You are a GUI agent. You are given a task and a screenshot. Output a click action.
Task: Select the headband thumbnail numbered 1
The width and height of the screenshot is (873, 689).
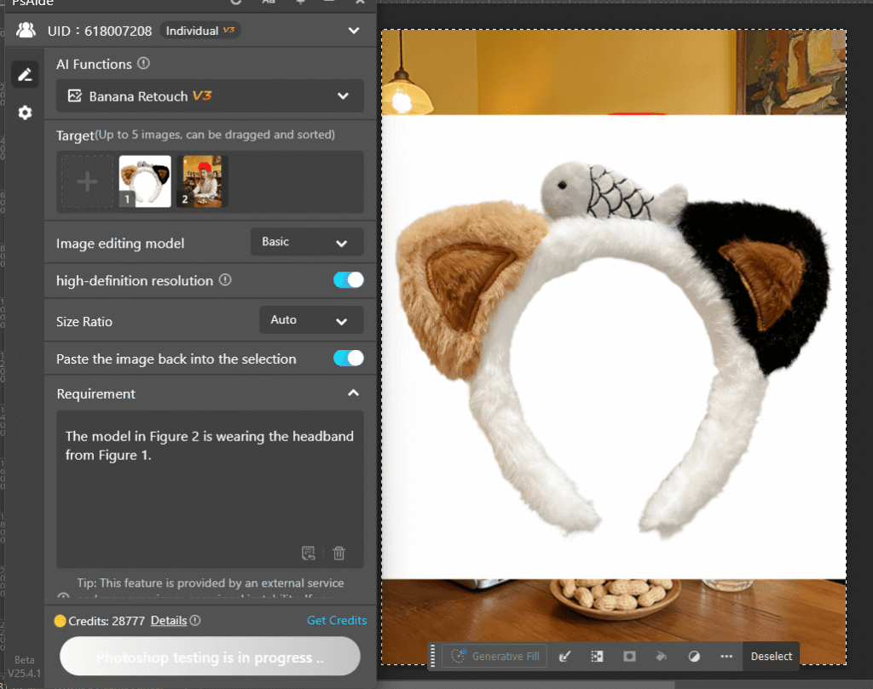tap(145, 181)
